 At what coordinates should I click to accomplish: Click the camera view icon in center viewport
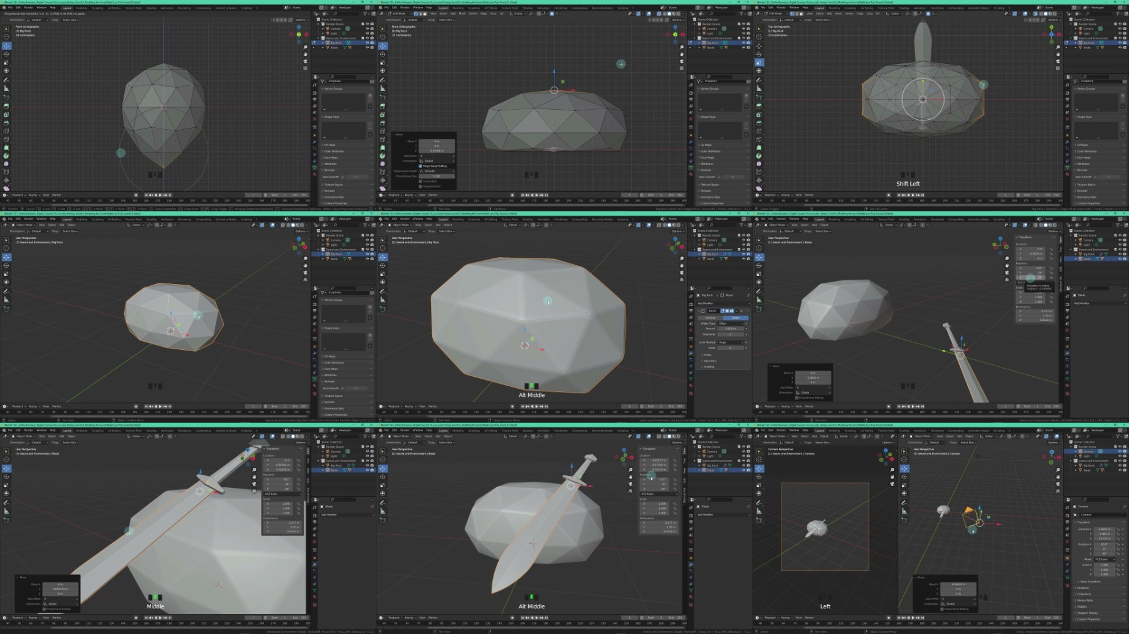coord(682,274)
